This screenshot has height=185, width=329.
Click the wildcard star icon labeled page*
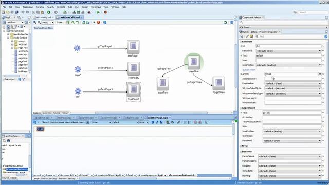tap(78, 69)
